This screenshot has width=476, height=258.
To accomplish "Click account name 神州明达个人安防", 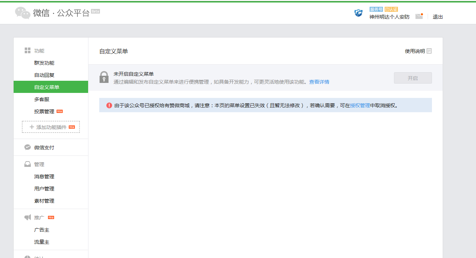I will (389, 17).
